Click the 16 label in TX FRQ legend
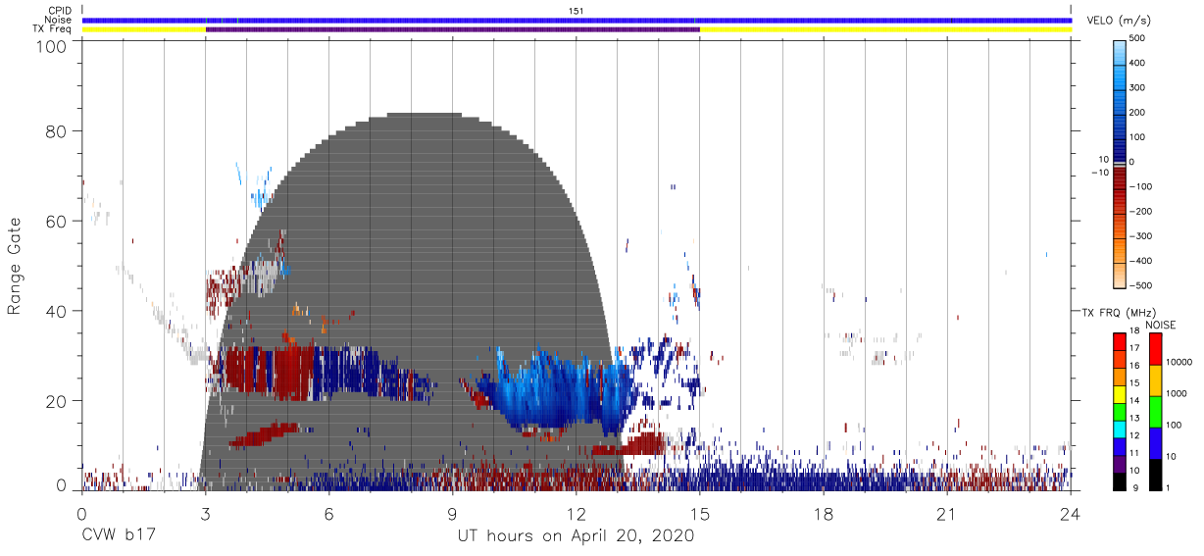This screenshot has width=1204, height=556. pos(1133,366)
